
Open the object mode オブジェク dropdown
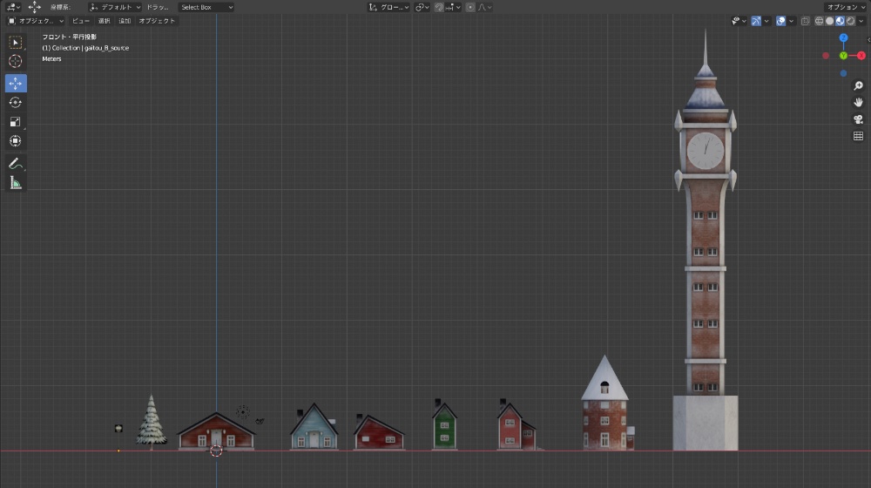pyautogui.click(x=35, y=21)
